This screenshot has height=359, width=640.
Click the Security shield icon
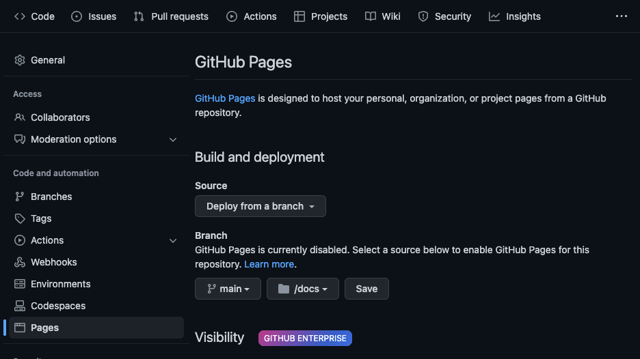[423, 16]
